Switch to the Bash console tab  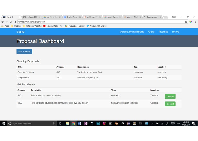tap(152, 17)
